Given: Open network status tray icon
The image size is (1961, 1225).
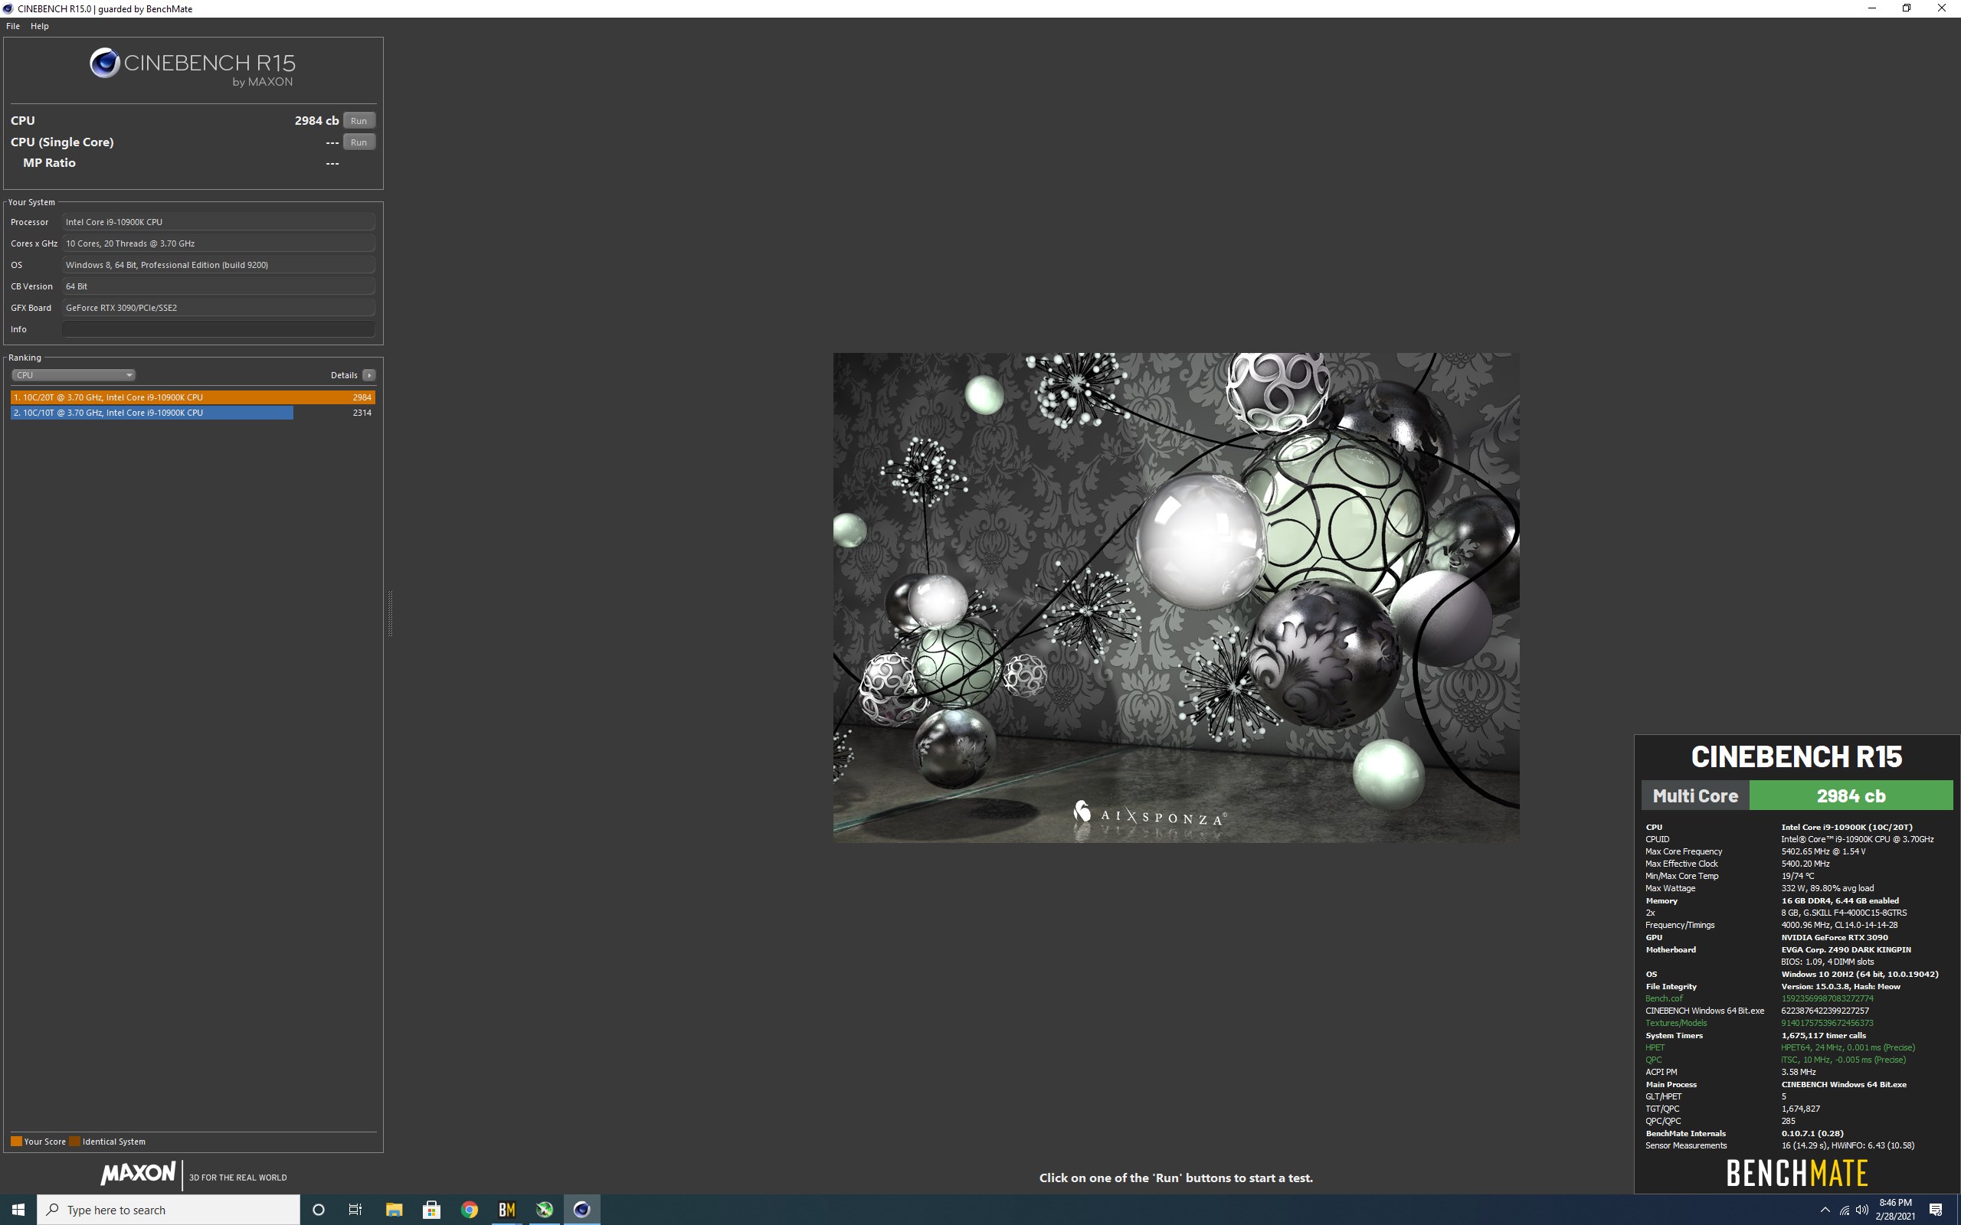Looking at the screenshot, I should pyautogui.click(x=1845, y=1210).
